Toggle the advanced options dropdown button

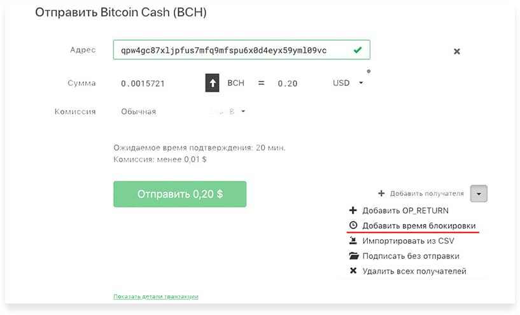tap(479, 193)
